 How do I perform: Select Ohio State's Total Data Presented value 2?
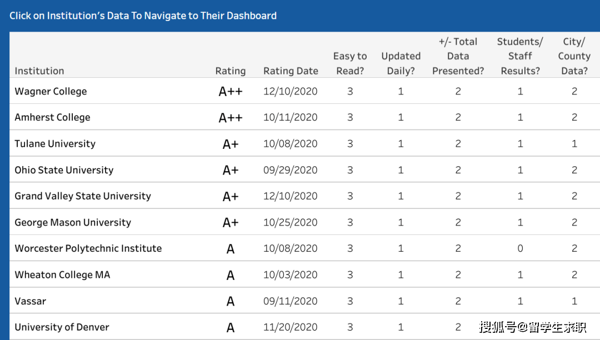pyautogui.click(x=458, y=170)
